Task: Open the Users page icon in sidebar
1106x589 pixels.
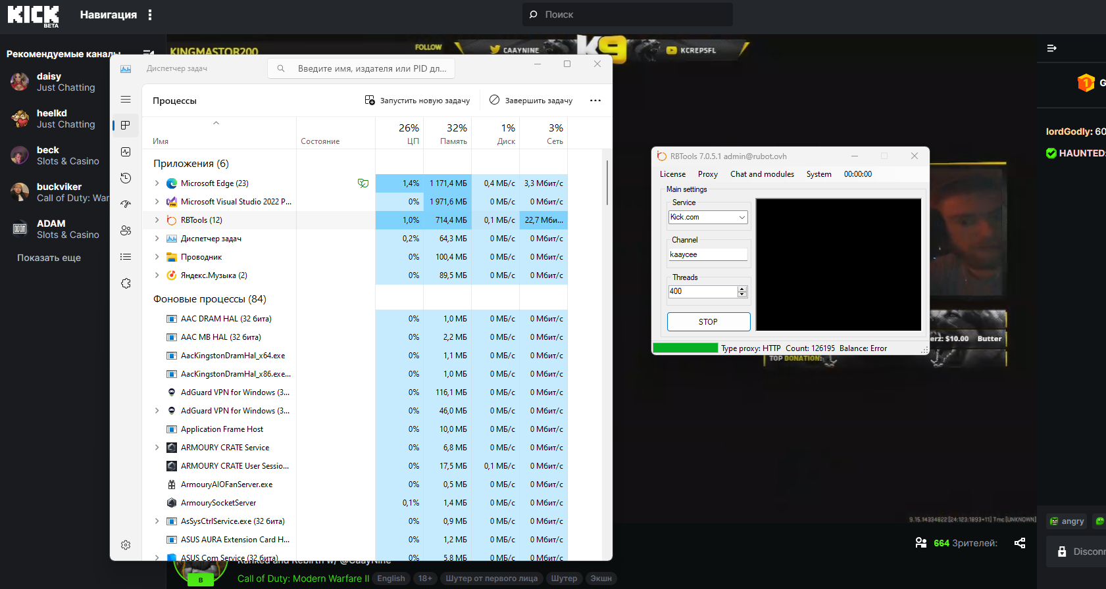Action: pos(126,231)
